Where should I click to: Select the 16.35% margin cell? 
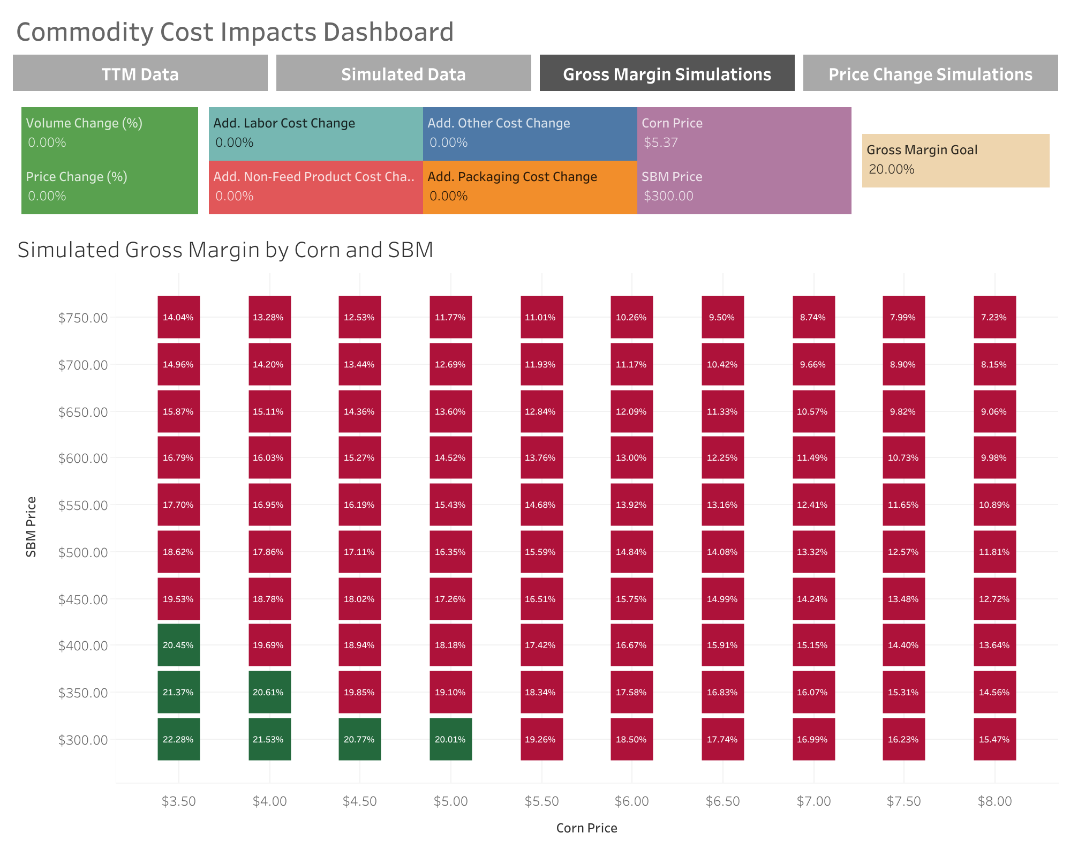click(x=451, y=552)
